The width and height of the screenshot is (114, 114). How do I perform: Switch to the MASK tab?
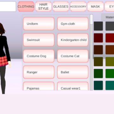pos(95,6)
